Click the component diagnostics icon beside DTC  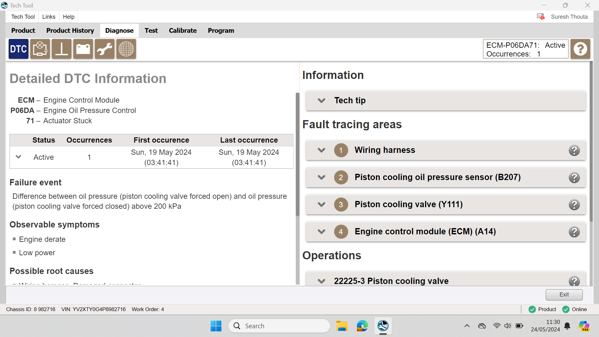tap(40, 49)
